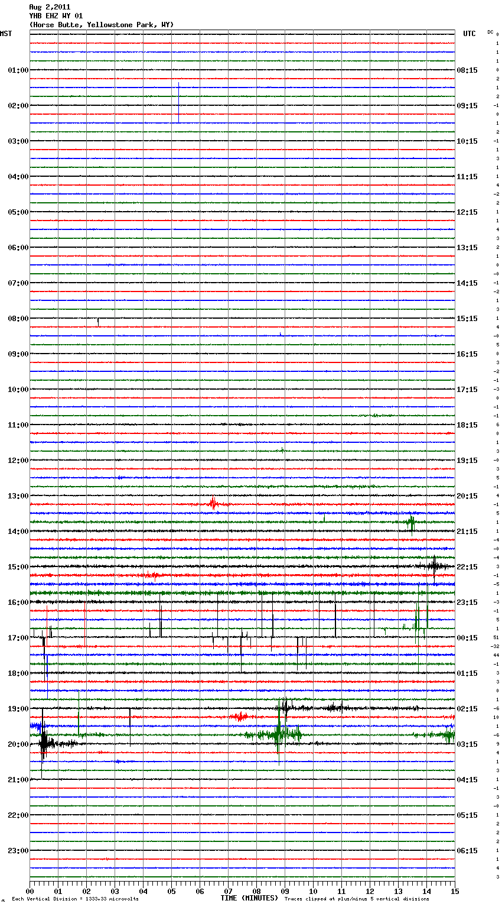Click the large black event at 20:00 MST
Image resolution: width=502 pixels, height=907 pixels.
point(43,743)
